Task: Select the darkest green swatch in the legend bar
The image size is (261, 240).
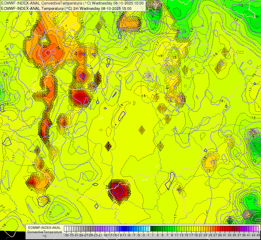Action: point(152,229)
